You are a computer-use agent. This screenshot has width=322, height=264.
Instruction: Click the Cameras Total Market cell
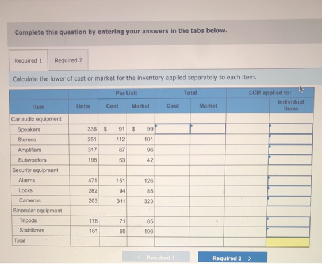[x=207, y=201]
